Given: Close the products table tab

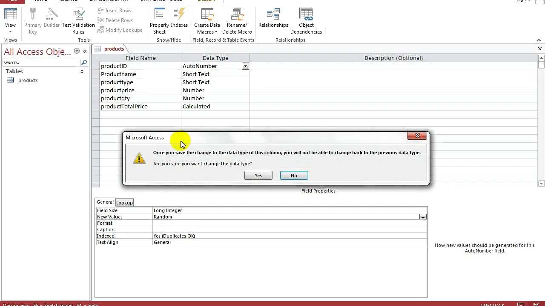Looking at the screenshot, I should pos(539,48).
